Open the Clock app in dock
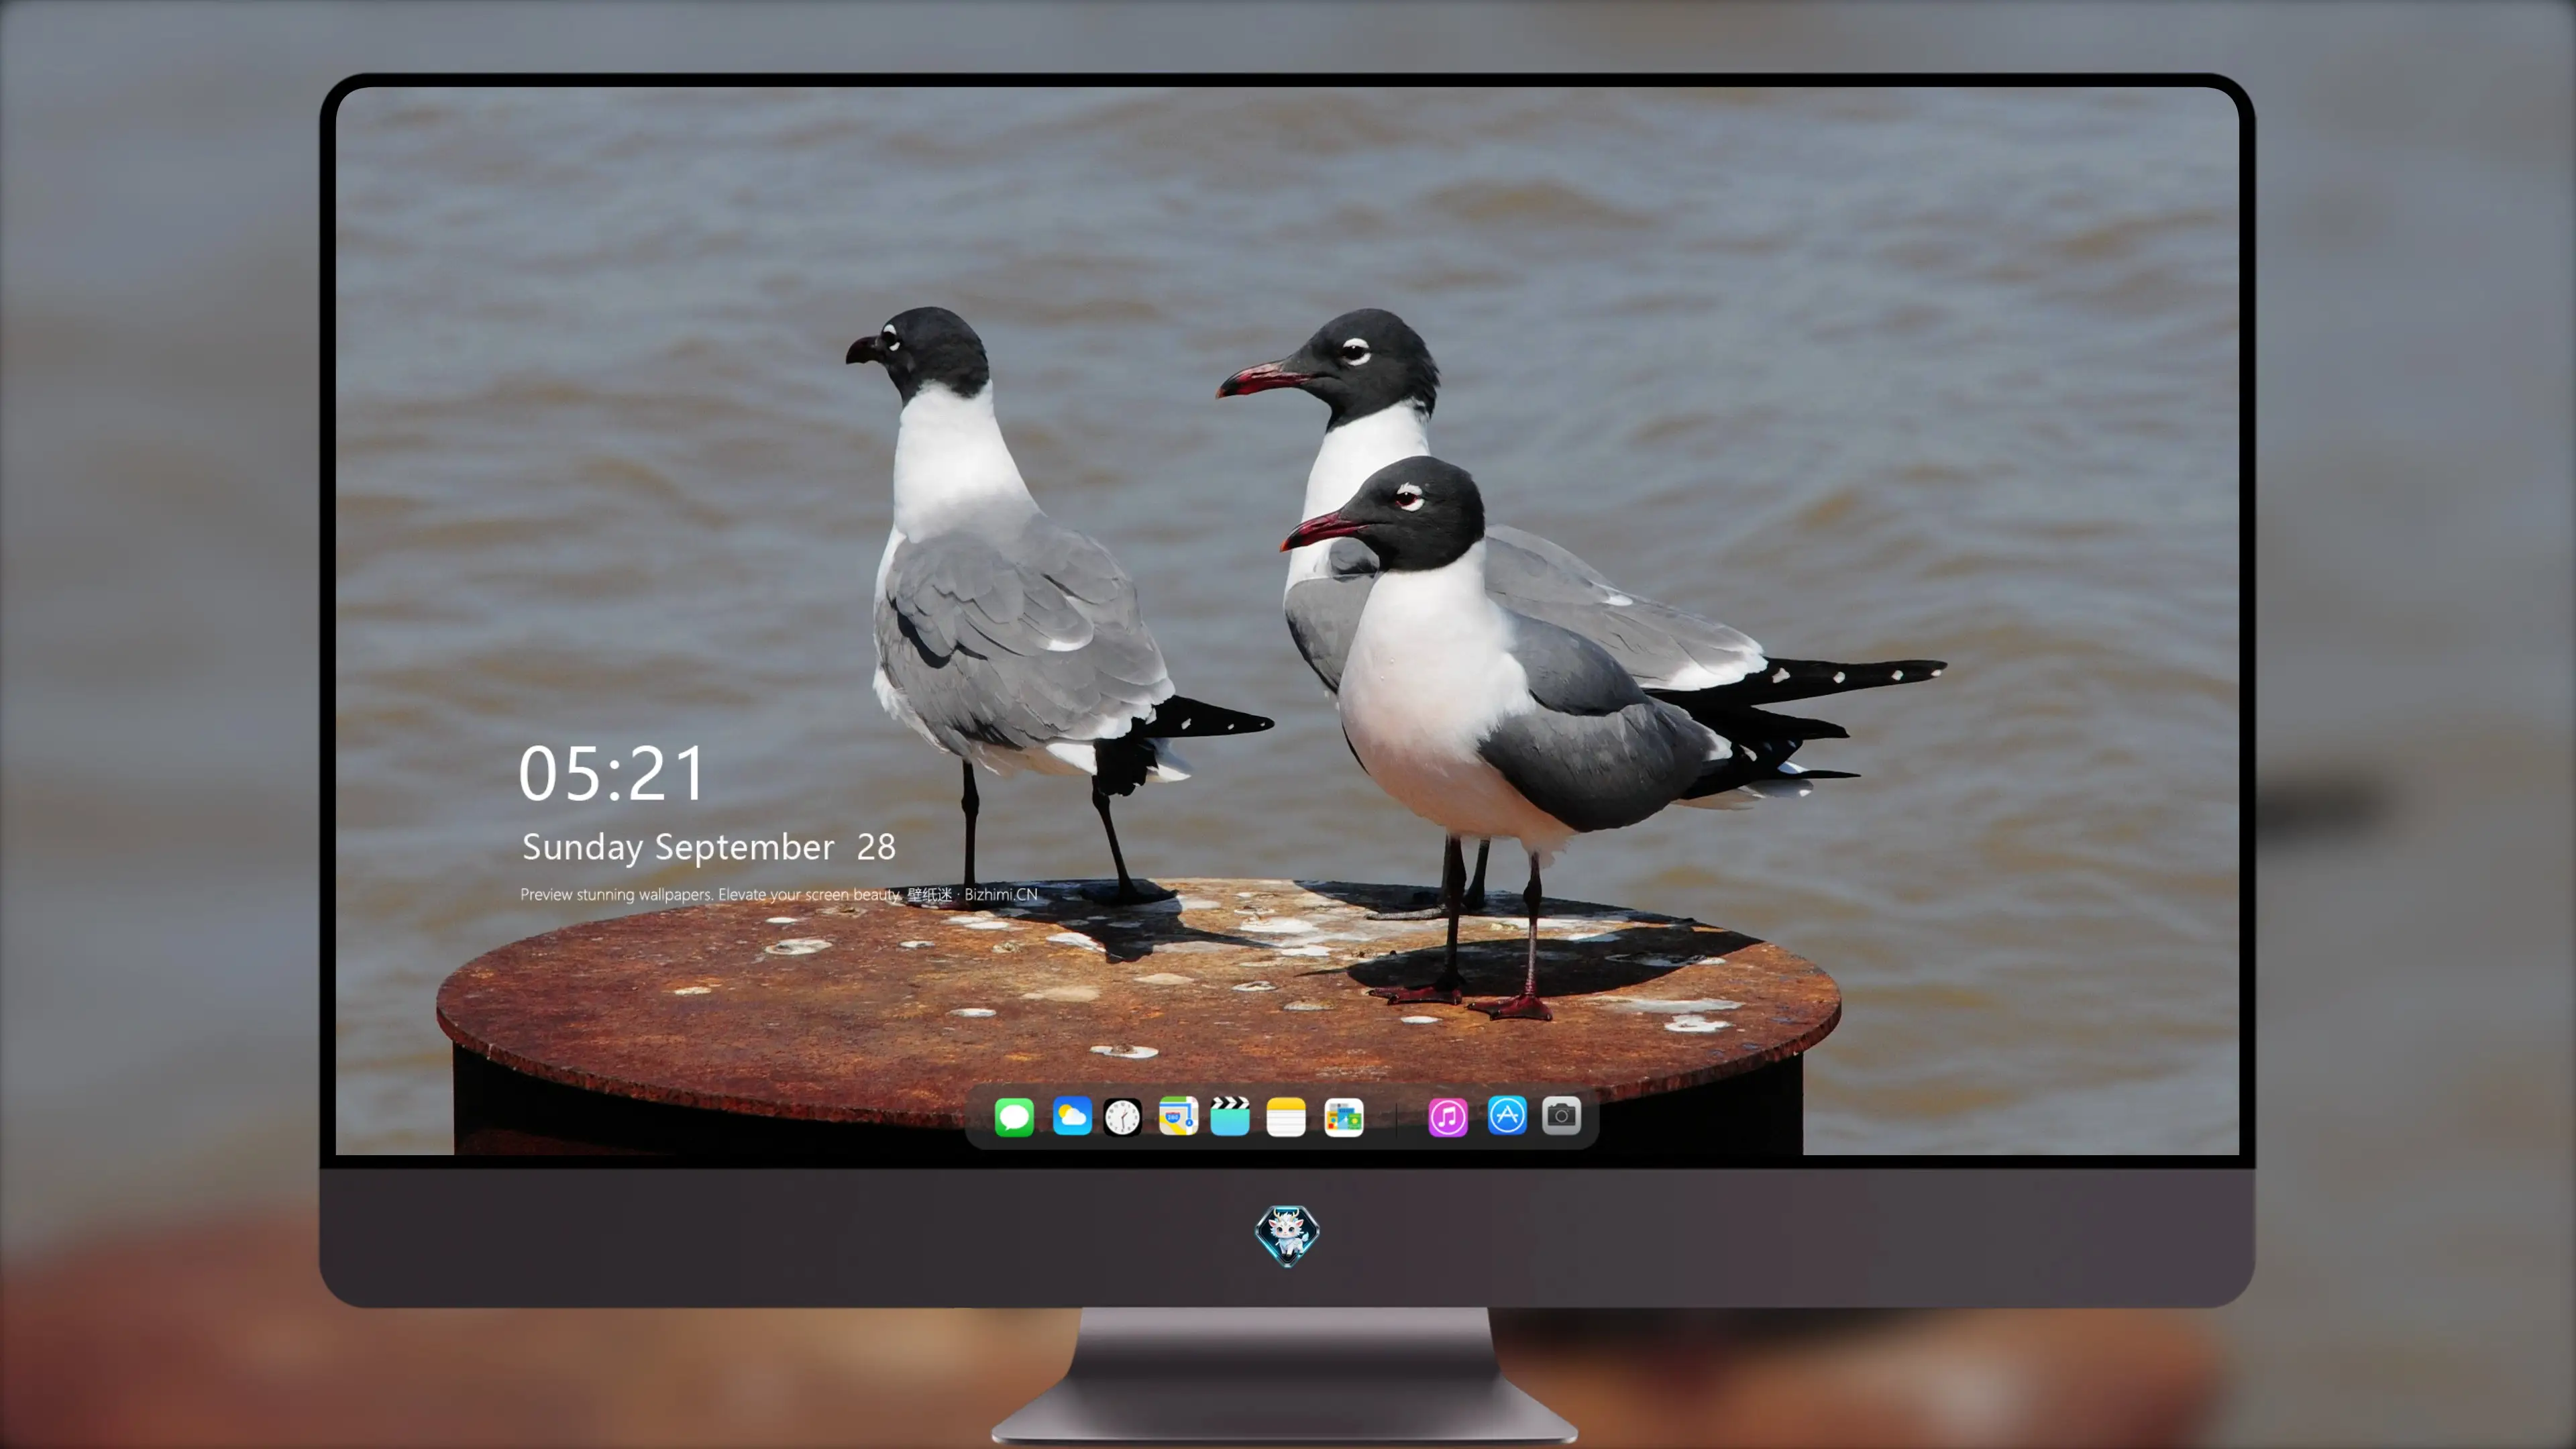 1123,1117
